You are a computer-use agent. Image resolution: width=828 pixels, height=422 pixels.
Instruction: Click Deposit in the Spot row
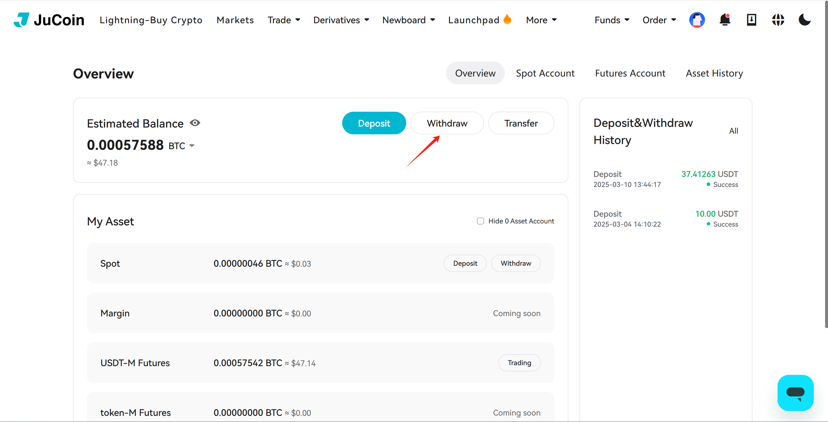465,263
